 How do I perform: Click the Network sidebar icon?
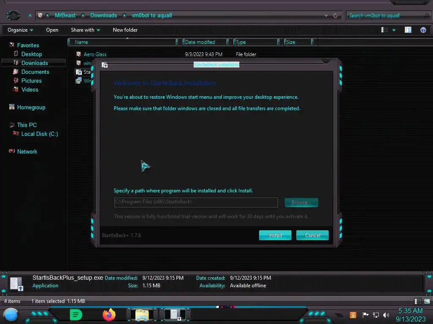tap(11, 151)
